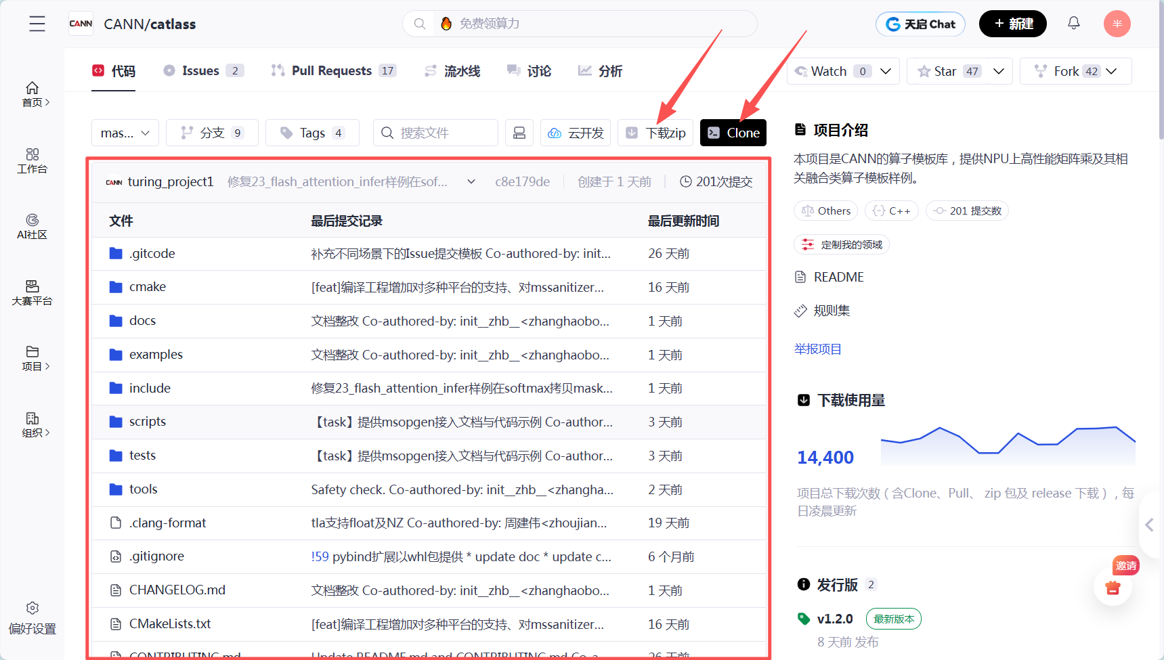Image resolution: width=1164 pixels, height=660 pixels.
Task: Switch to the Pull Requests tab
Action: point(333,71)
